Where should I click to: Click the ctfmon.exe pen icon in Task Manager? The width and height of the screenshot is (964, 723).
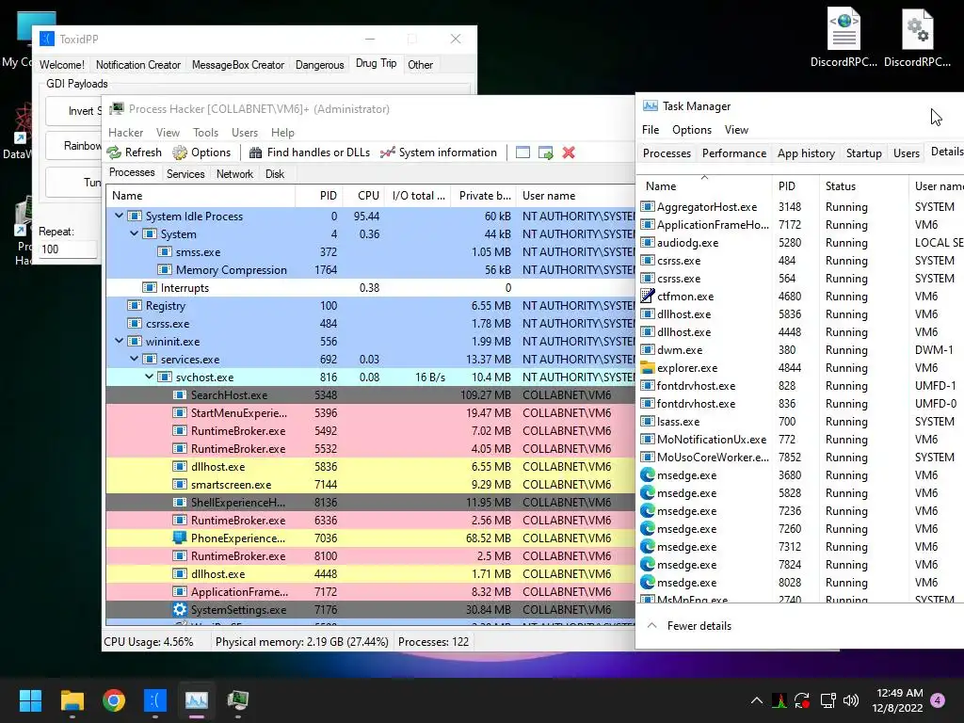pyautogui.click(x=648, y=297)
